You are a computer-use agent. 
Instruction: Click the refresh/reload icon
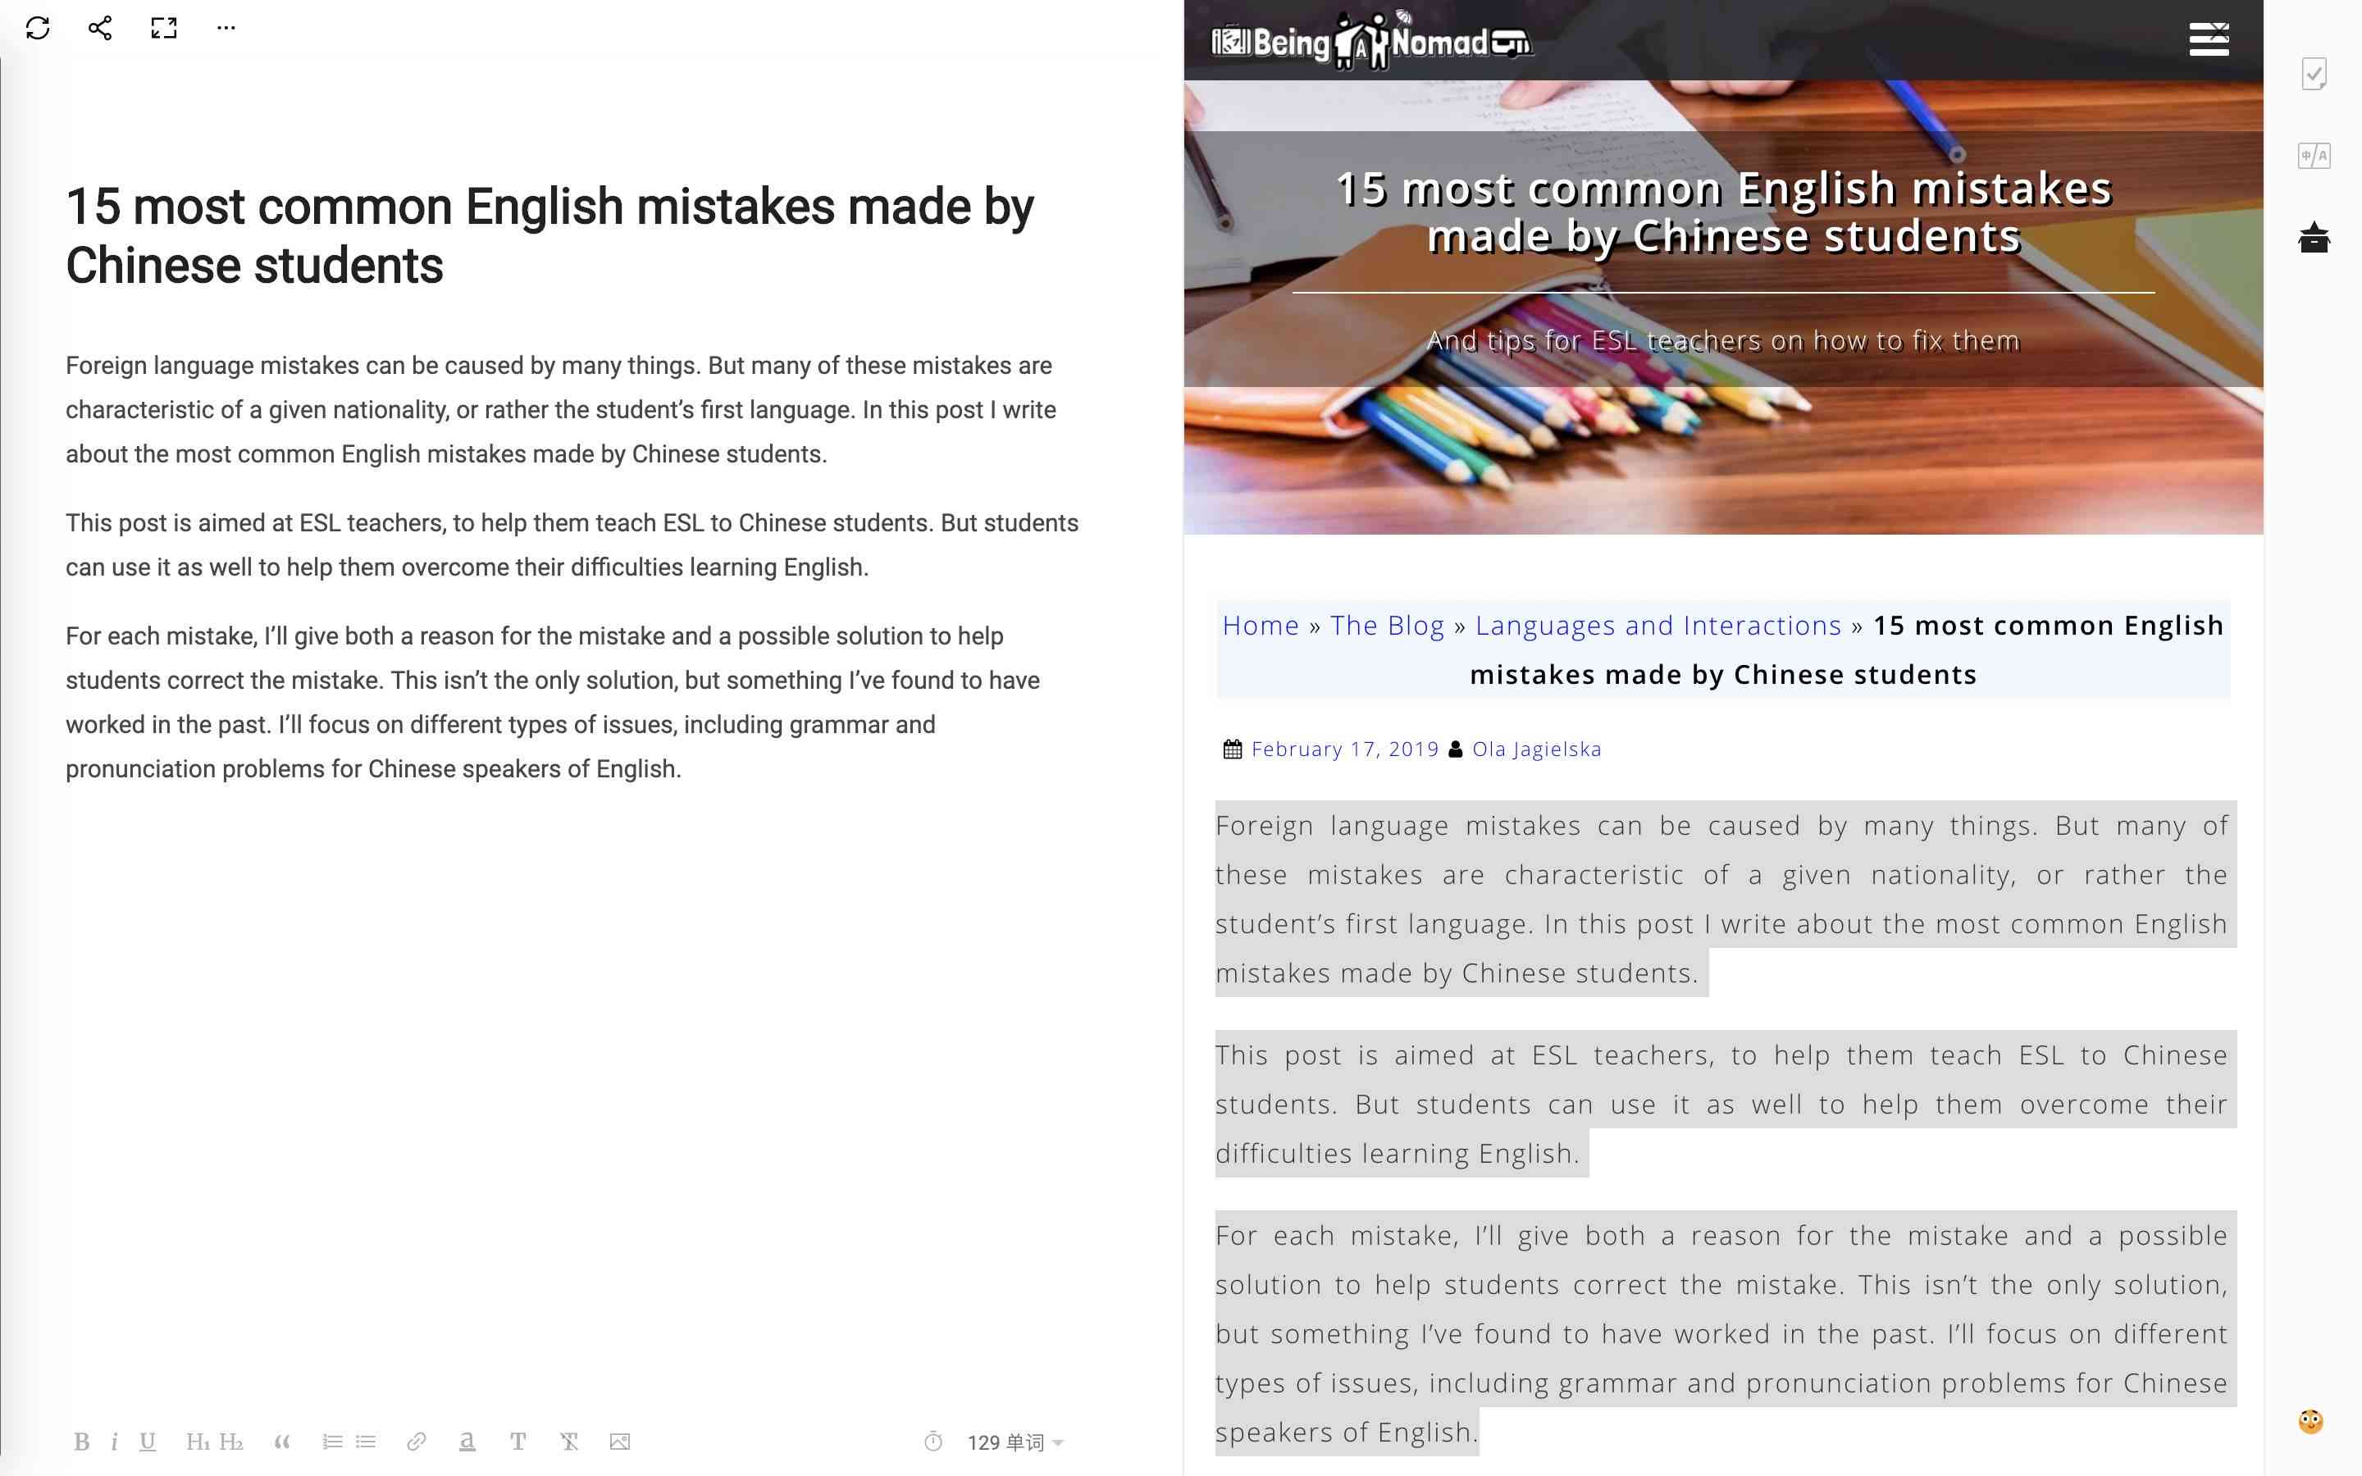tap(38, 29)
